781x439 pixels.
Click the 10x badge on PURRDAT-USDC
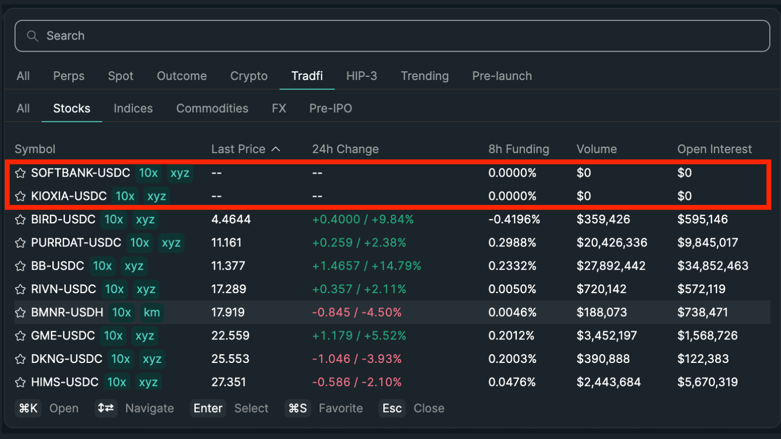pos(140,243)
